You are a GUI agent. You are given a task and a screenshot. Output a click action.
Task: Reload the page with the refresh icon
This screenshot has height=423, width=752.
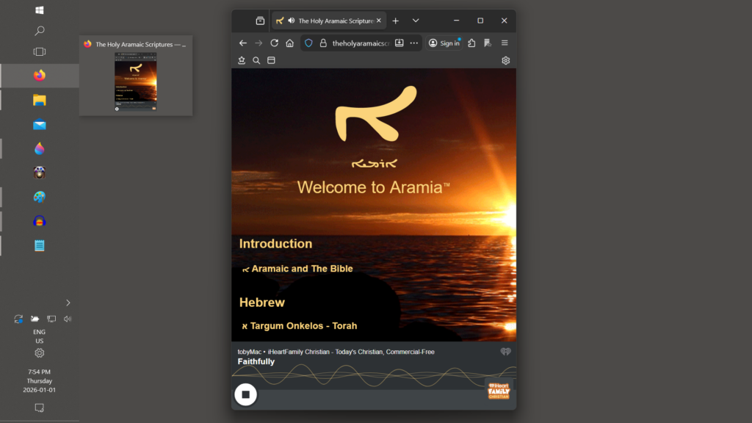coord(275,43)
